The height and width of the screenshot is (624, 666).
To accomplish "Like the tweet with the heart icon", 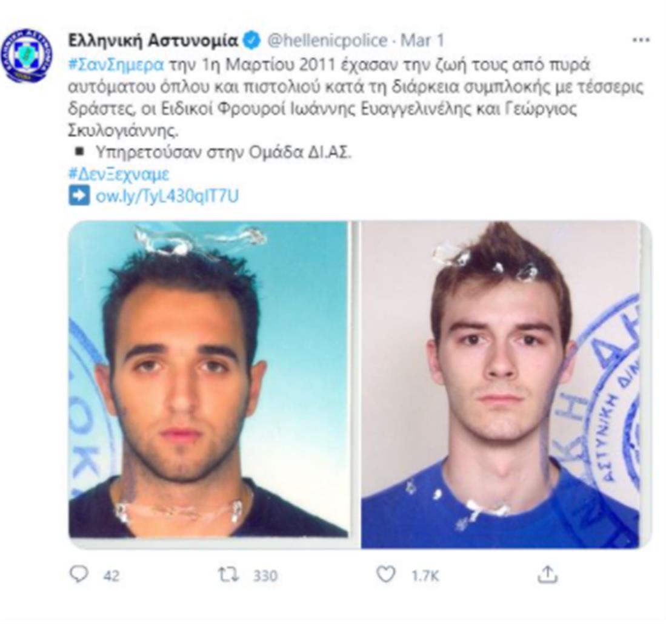I will pyautogui.click(x=385, y=574).
